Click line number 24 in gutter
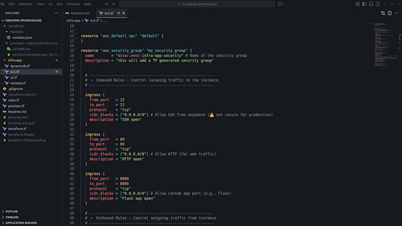The width and height of the screenshot is (402, 226). coord(72,95)
